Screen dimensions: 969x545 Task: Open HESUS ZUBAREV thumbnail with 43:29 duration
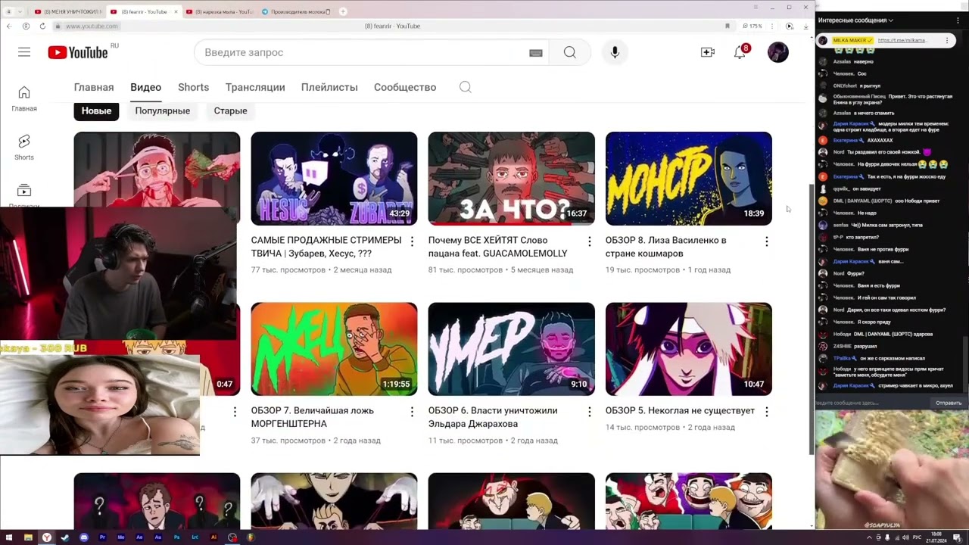(334, 179)
